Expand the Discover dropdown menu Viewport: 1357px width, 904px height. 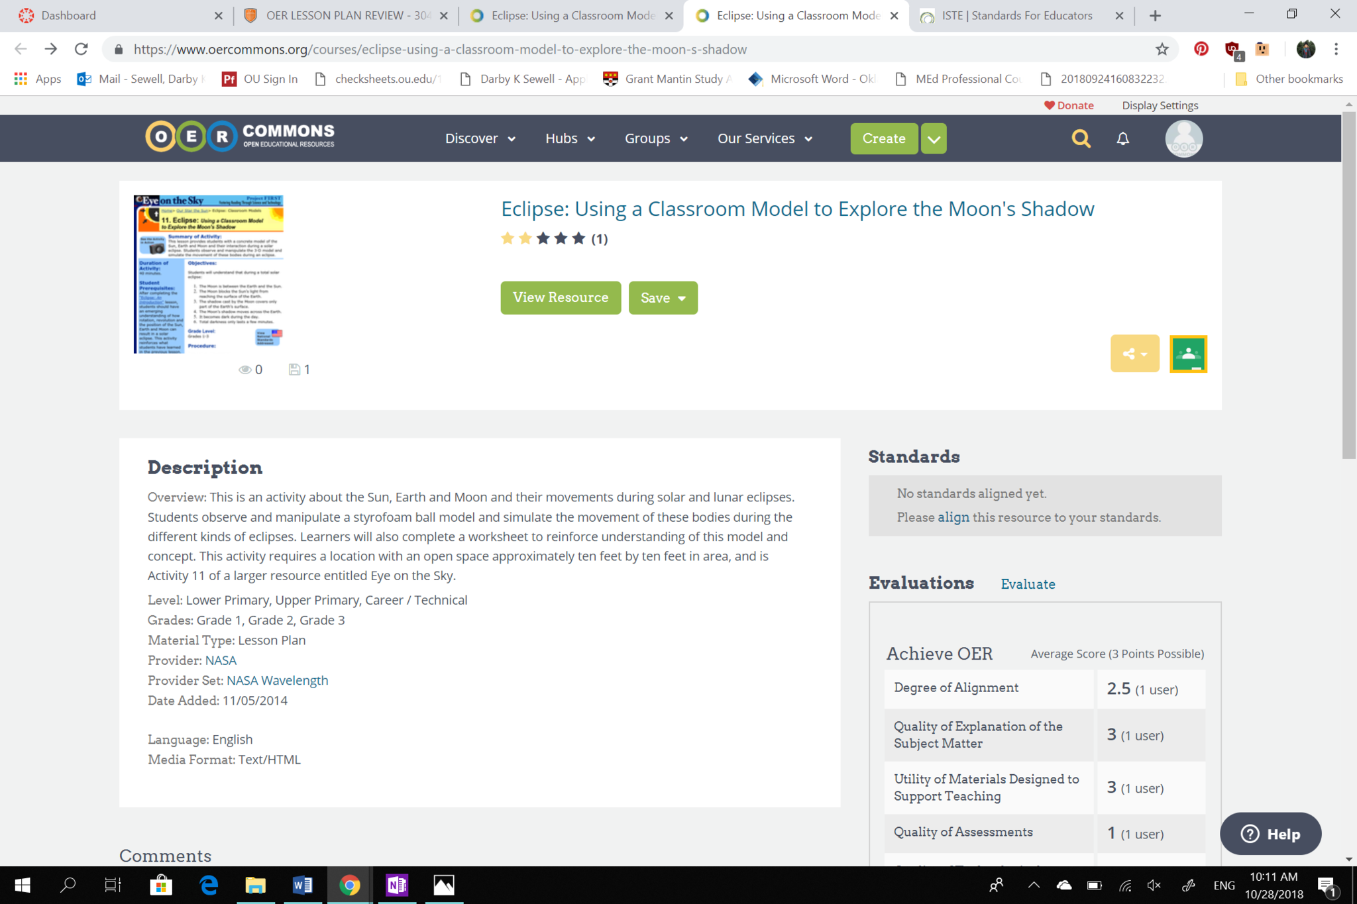click(x=480, y=138)
